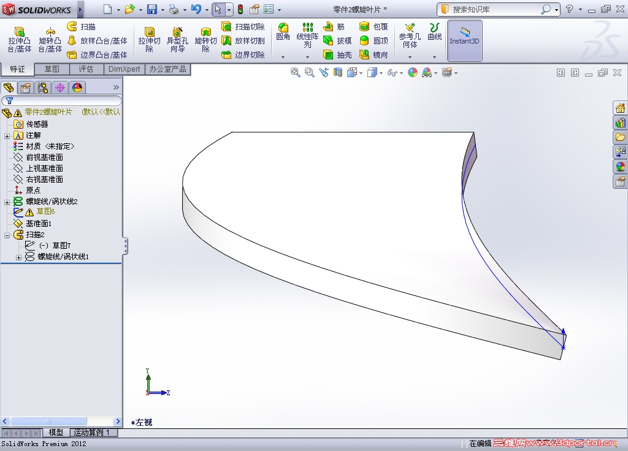Select the Revolved Cut (旋转切除) tool
628x451 pixels.
click(x=205, y=40)
